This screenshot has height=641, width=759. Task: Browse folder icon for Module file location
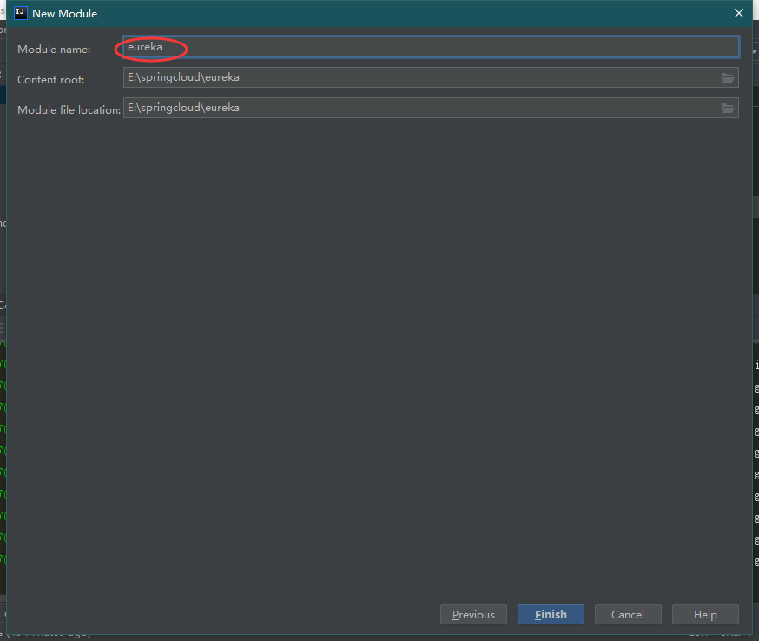coord(728,108)
